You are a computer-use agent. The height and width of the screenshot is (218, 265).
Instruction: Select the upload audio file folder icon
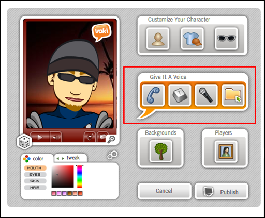tap(233, 95)
